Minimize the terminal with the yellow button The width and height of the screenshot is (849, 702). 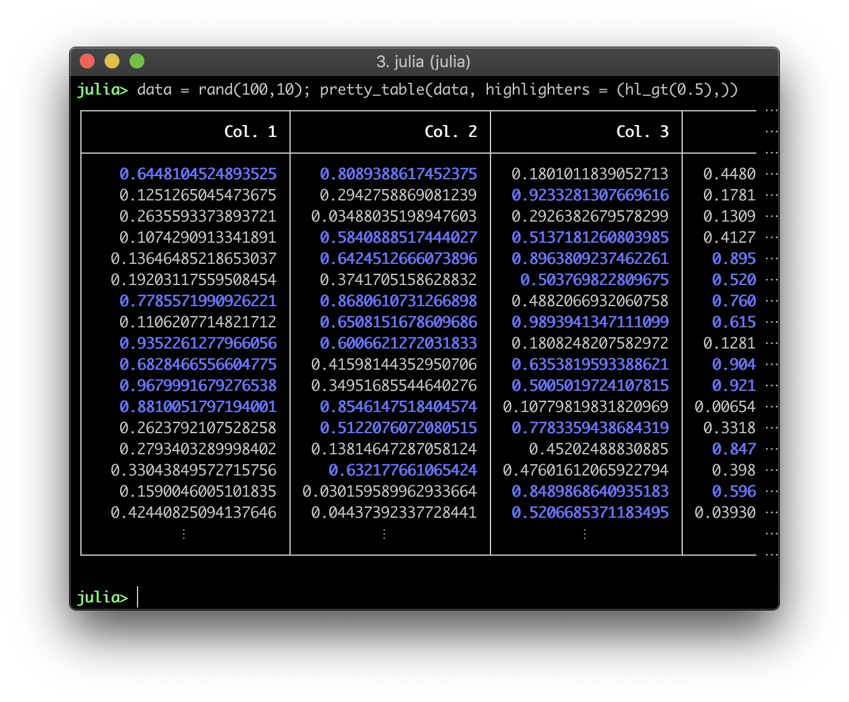112,61
